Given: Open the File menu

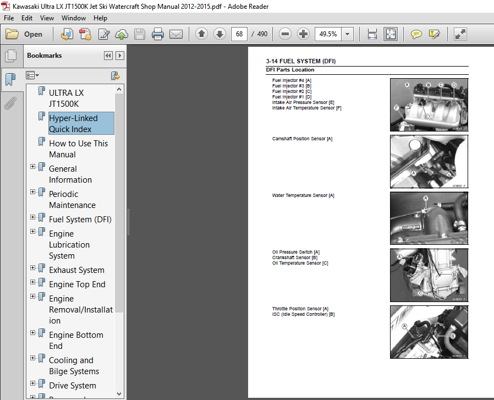Looking at the screenshot, I should tap(9, 18).
